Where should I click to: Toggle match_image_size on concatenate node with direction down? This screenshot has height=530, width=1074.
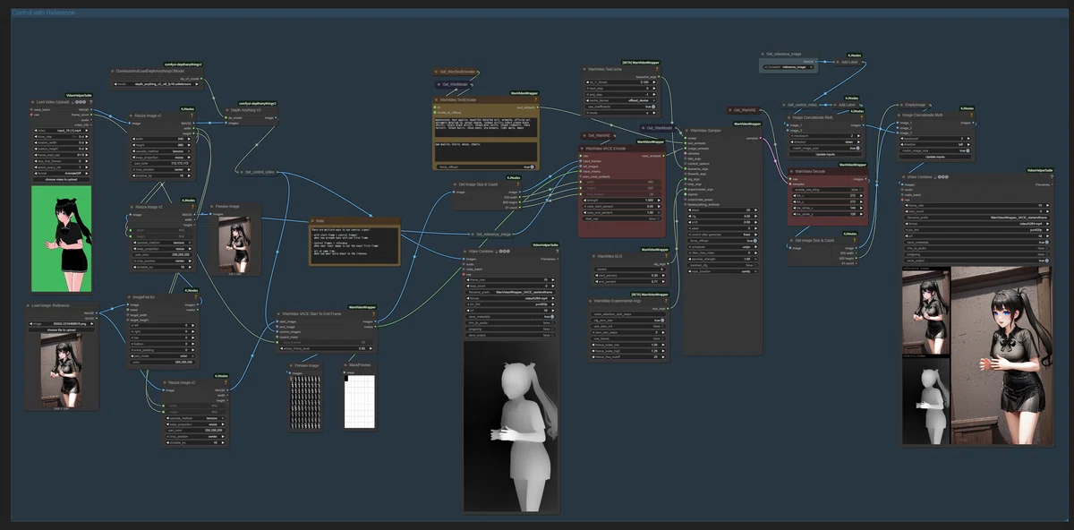(x=825, y=148)
